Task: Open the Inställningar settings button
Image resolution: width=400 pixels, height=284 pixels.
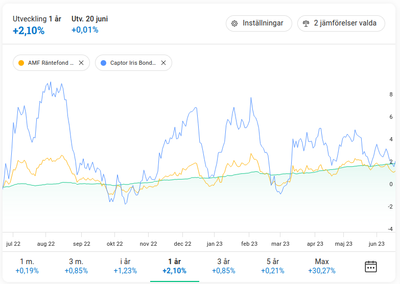Action: tap(258, 23)
